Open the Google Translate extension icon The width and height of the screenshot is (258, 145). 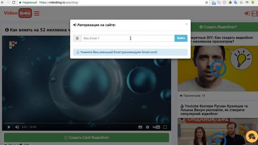pyautogui.click(x=235, y=2)
